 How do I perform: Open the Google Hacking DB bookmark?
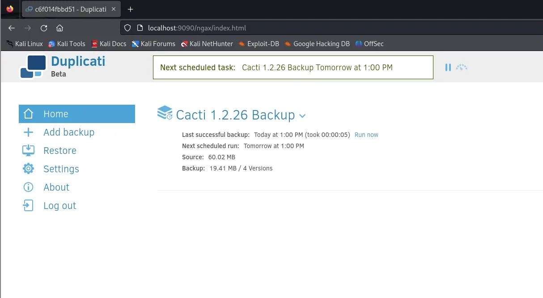tap(317, 43)
